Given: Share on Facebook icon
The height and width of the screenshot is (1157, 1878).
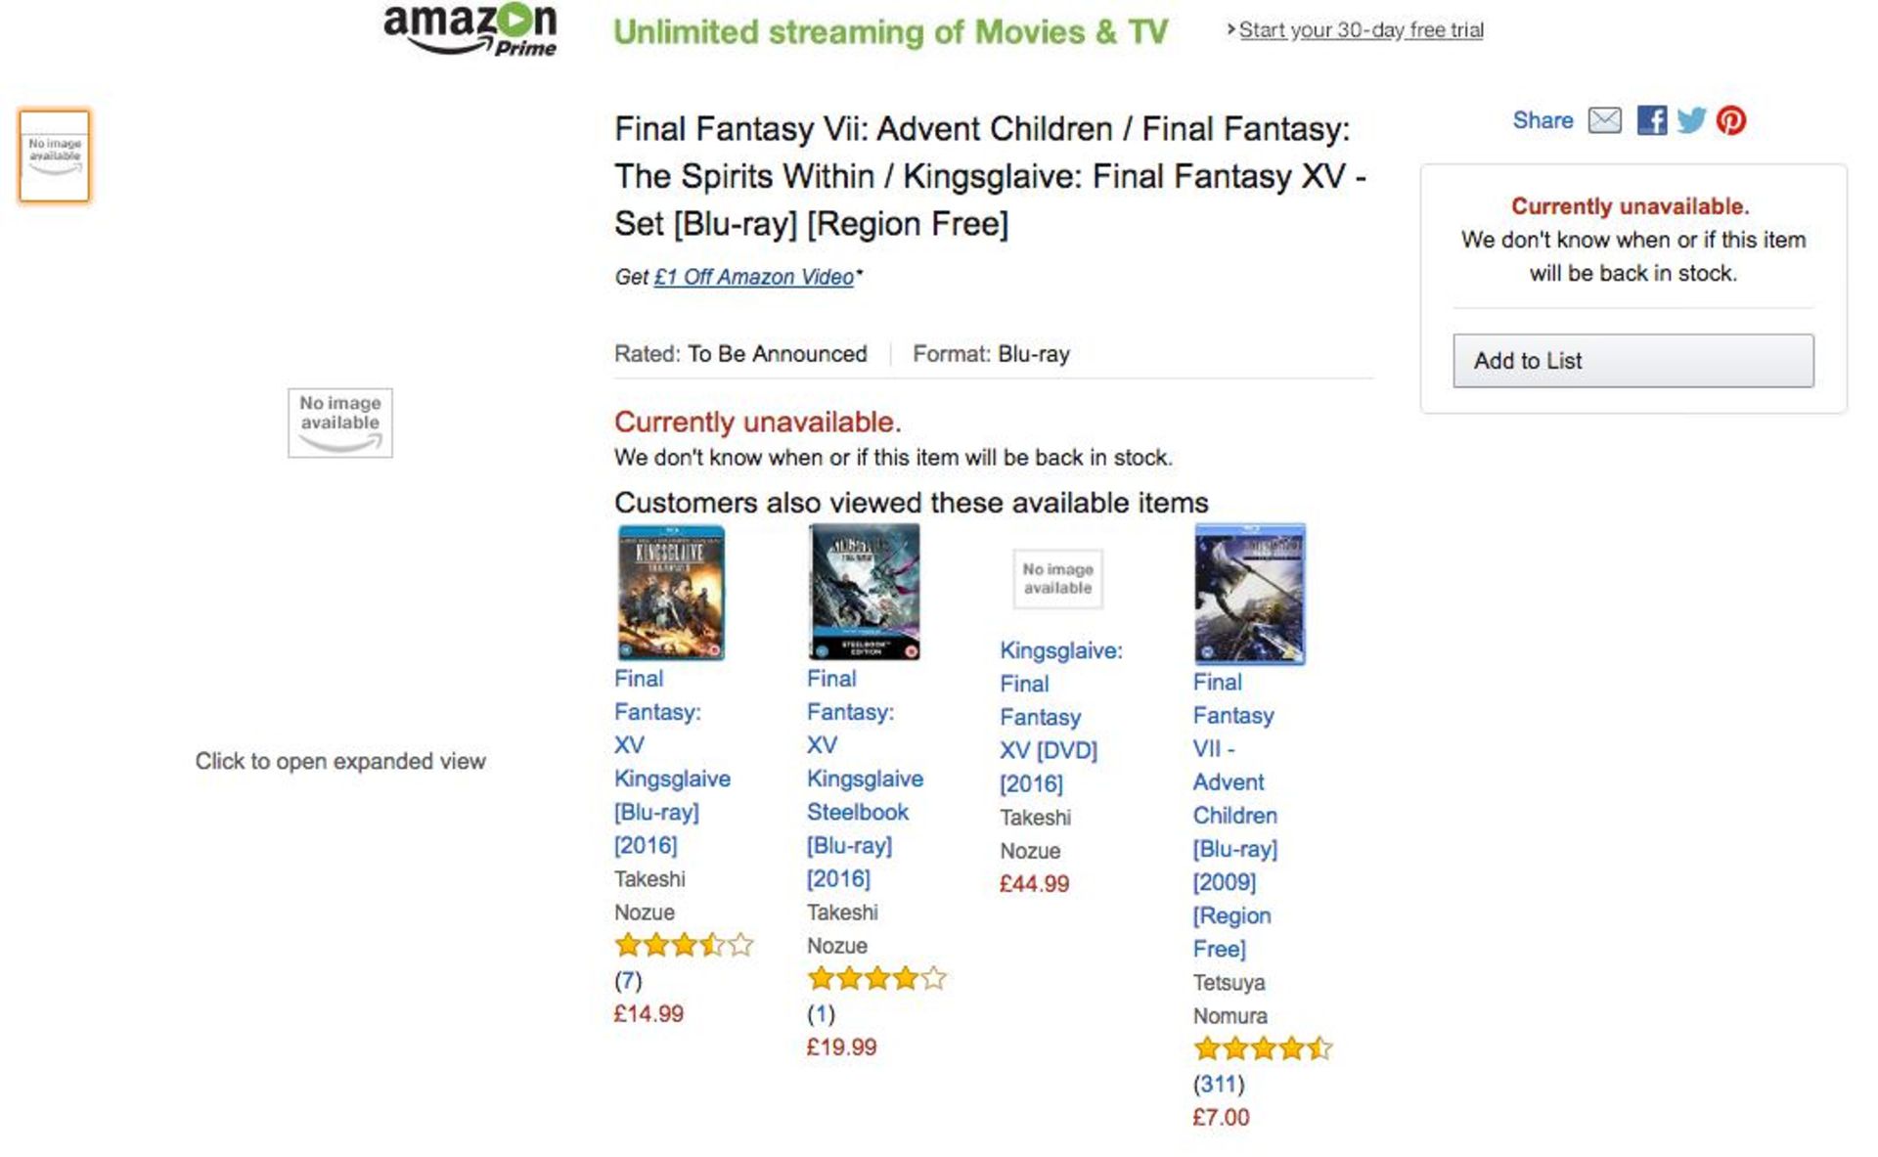Looking at the screenshot, I should (1651, 120).
